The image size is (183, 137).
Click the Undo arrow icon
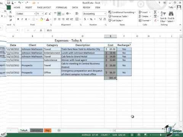(19, 3)
